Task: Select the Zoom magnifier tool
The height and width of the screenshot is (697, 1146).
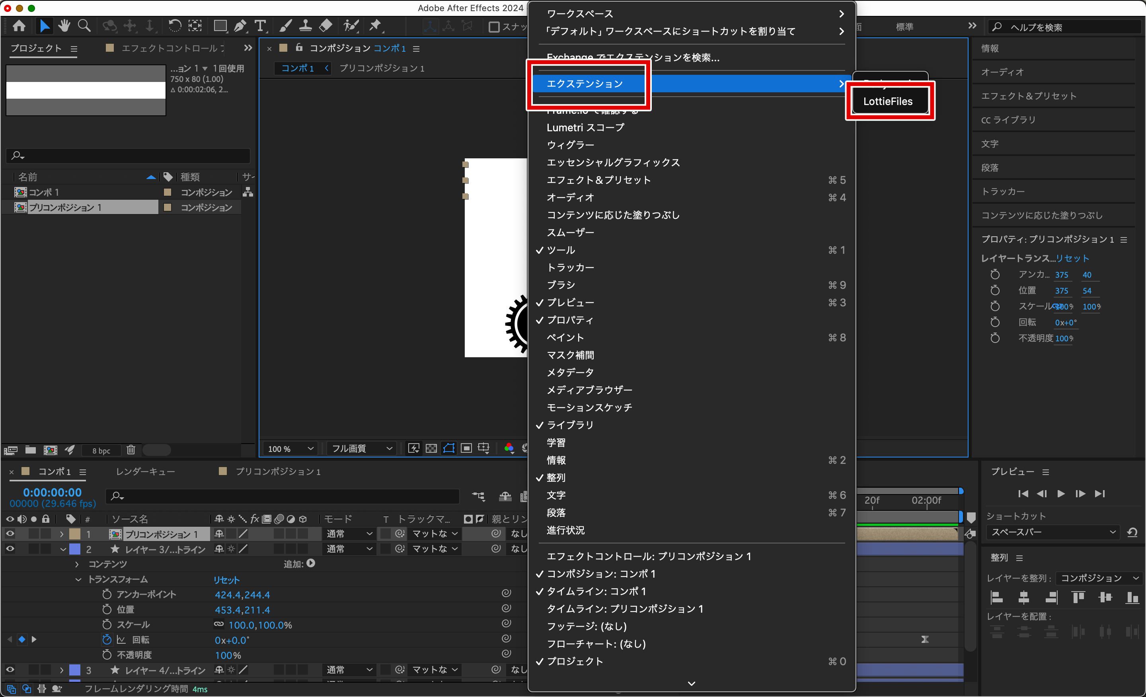Action: coord(84,25)
